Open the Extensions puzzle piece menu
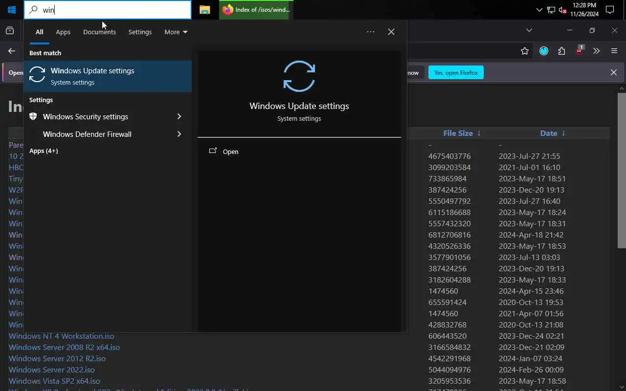The image size is (626, 391). pyautogui.click(x=561, y=51)
